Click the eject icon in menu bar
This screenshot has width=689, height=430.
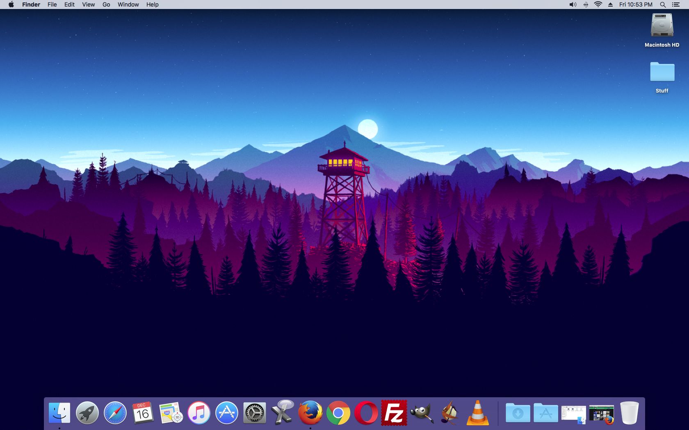pos(610,5)
